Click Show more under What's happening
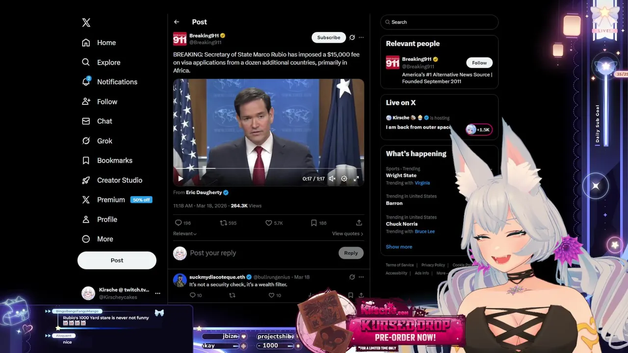The height and width of the screenshot is (353, 628). tap(399, 247)
